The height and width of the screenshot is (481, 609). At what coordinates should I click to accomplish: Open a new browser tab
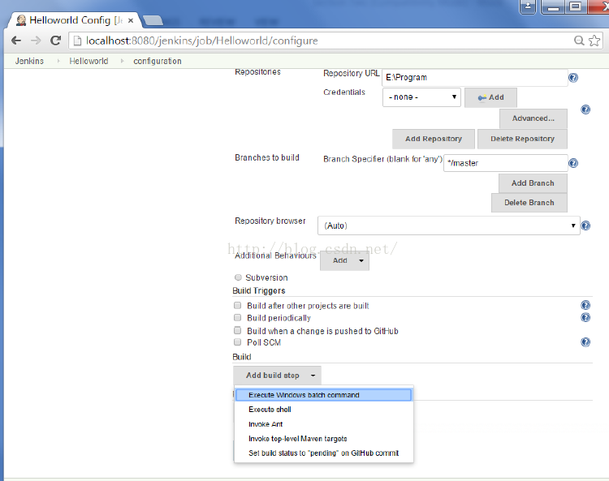pyautogui.click(x=153, y=20)
